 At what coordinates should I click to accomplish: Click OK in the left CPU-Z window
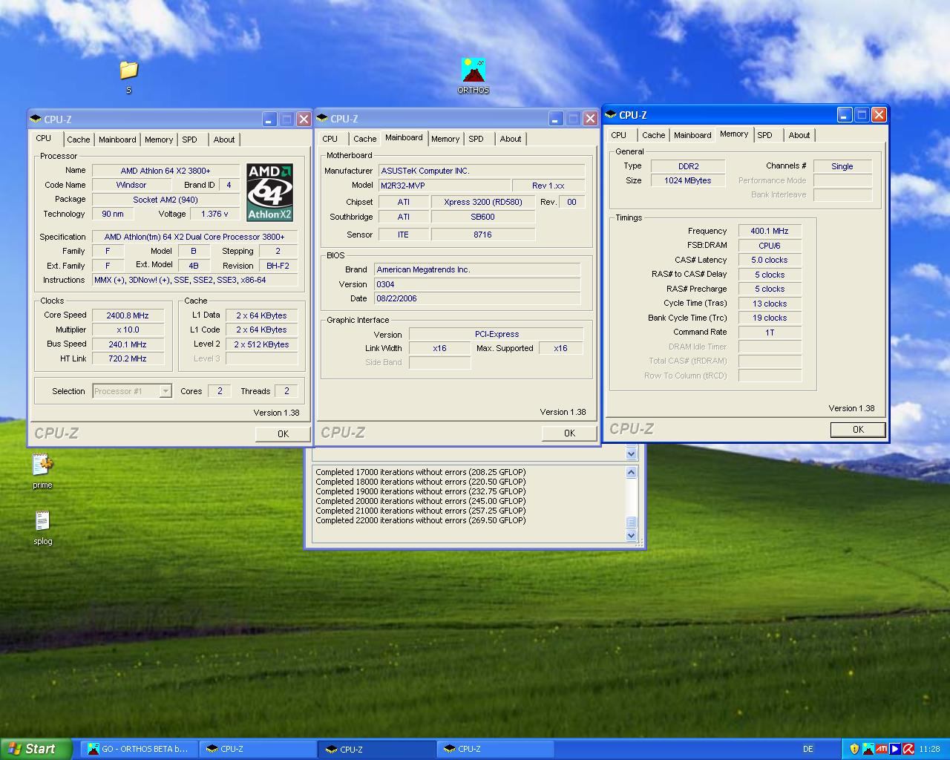pos(283,433)
